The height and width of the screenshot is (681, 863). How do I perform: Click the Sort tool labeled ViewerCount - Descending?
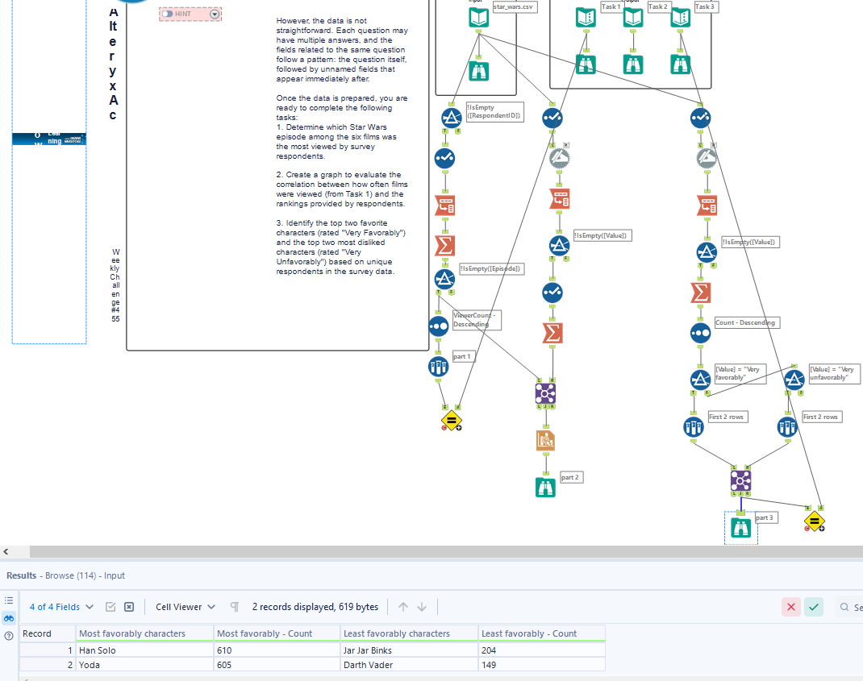[x=438, y=326]
